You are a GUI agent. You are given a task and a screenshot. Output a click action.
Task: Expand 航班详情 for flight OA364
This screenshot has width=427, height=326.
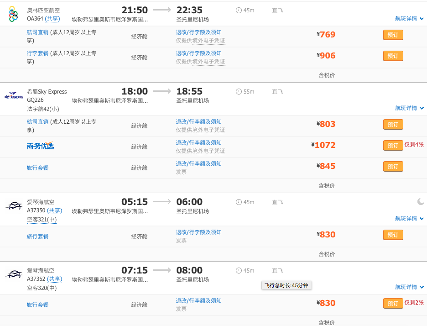point(409,19)
